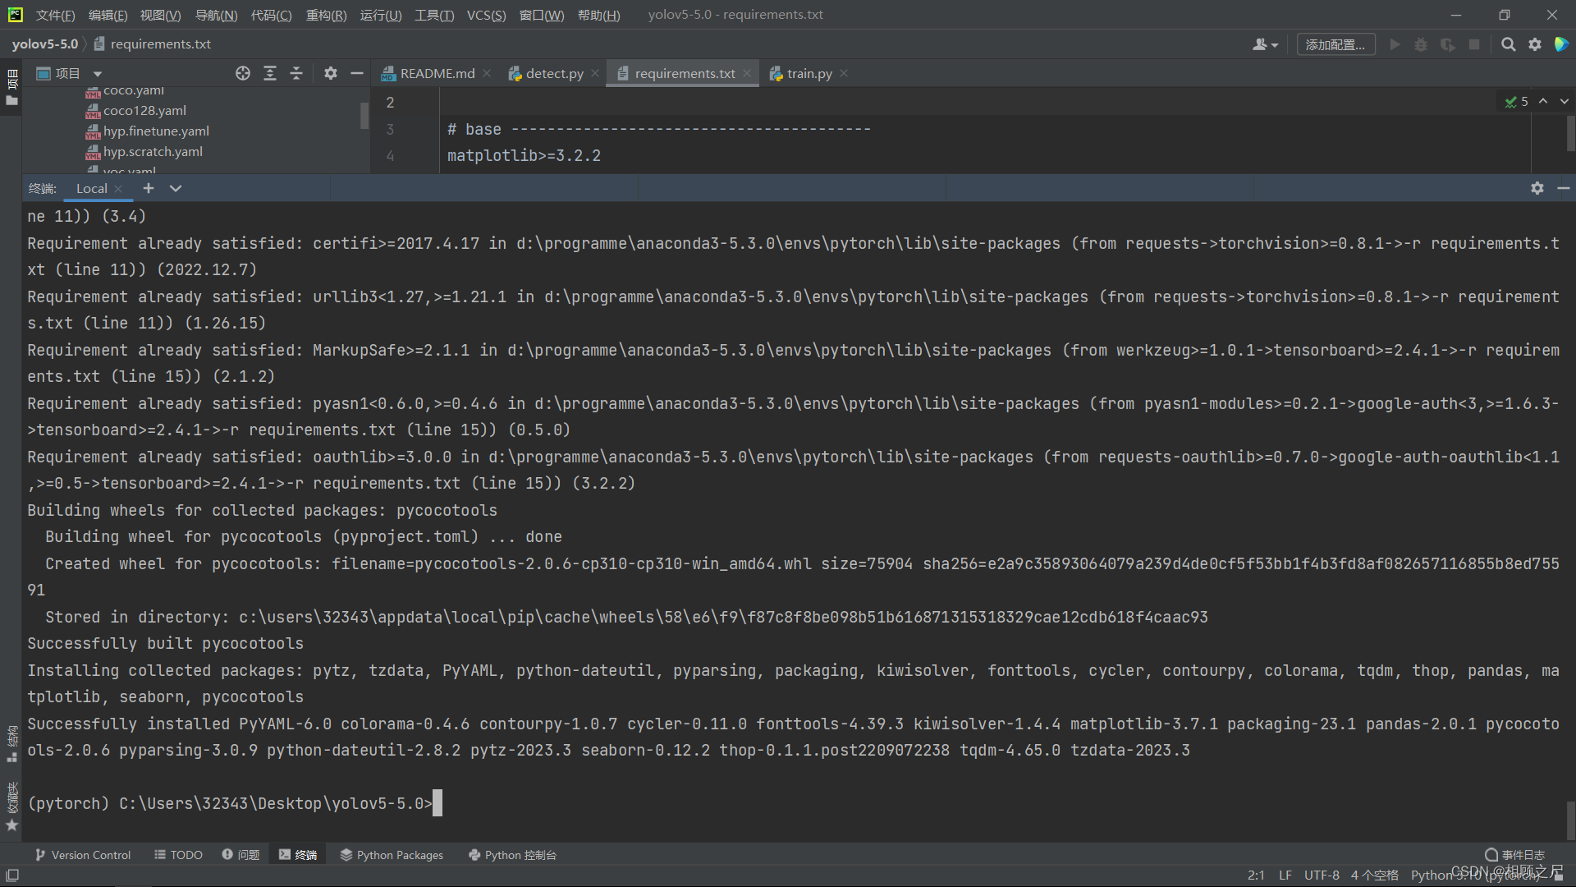The image size is (1576, 887).
Task: Click the Collapse All icon in project panel
Action: click(296, 74)
